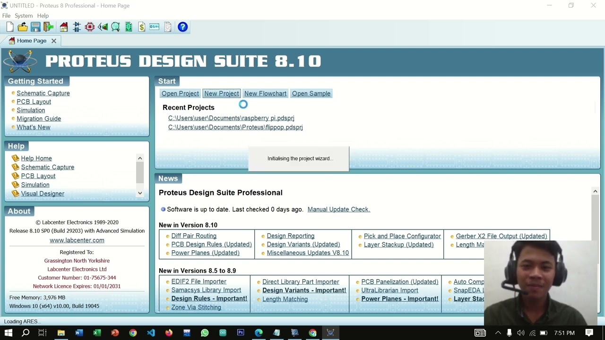The height and width of the screenshot is (340, 605).
Task: Click the taskbar Search icon
Action: (x=26, y=333)
